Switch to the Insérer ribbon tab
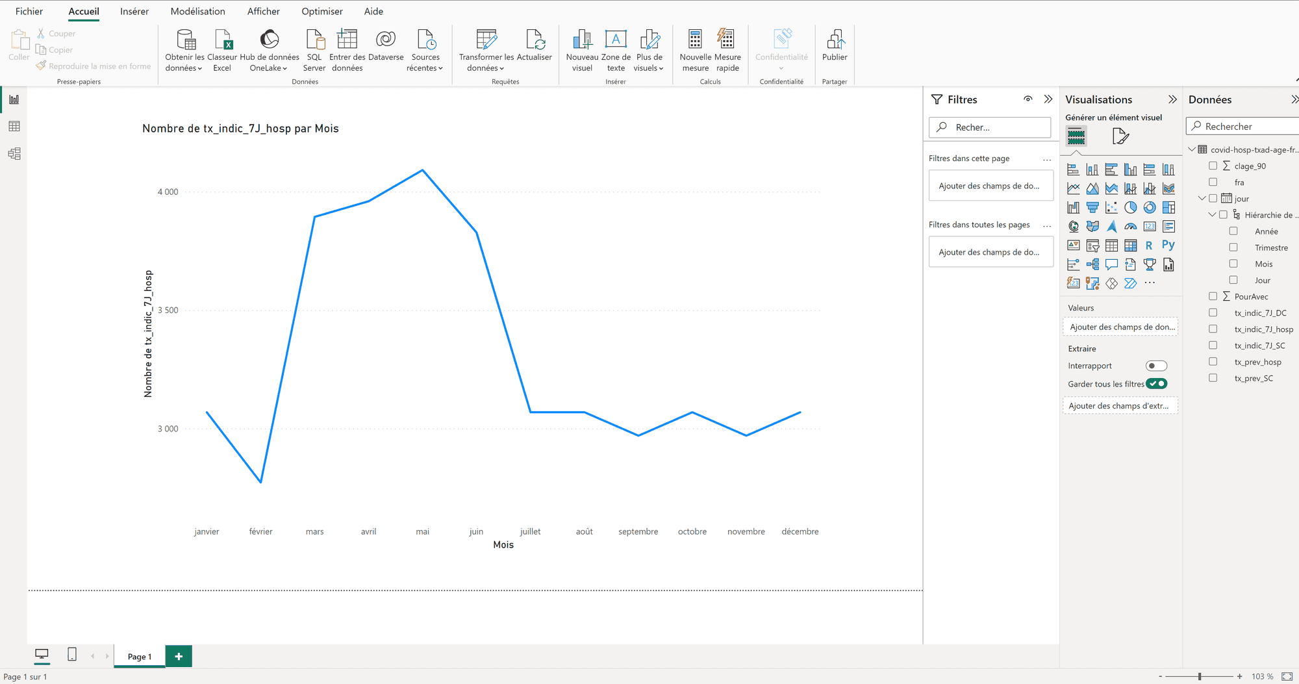Image resolution: width=1299 pixels, height=684 pixels. coord(134,11)
